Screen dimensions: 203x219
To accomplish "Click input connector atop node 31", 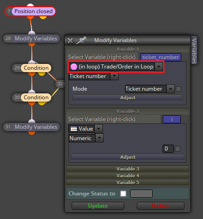I will point(32,121).
